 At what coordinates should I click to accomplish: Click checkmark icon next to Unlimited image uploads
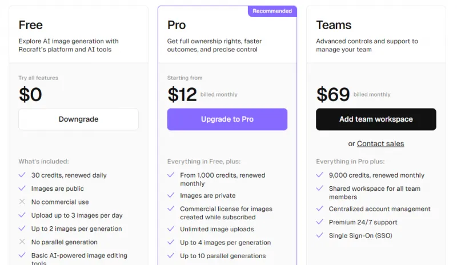point(171,229)
